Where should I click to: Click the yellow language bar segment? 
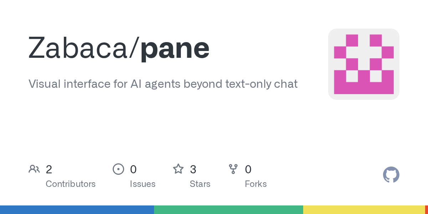coord(364,210)
